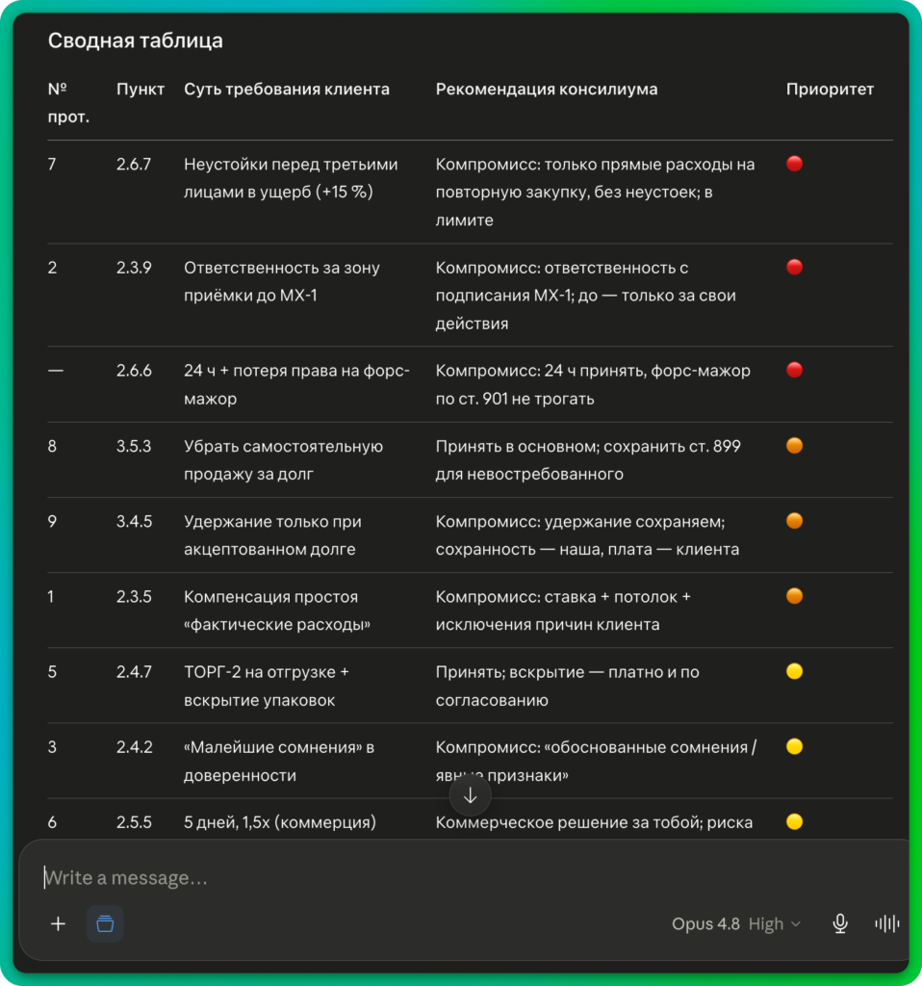
Task: Click column header Пункт
Action: [x=141, y=90]
